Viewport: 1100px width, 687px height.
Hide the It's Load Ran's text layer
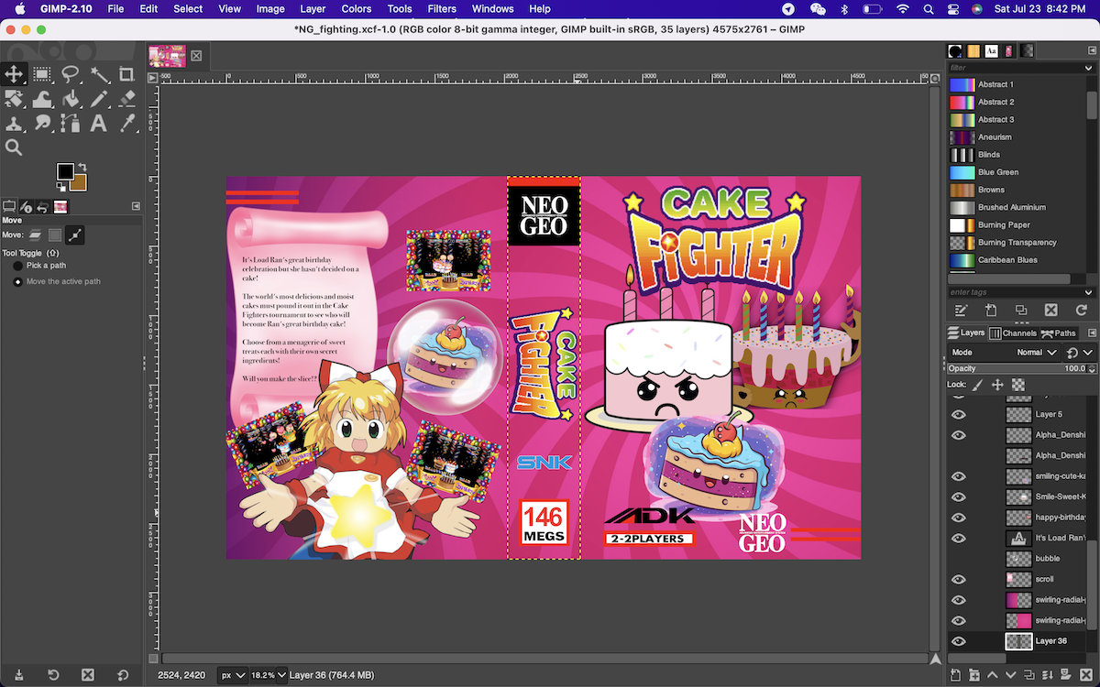[959, 538]
